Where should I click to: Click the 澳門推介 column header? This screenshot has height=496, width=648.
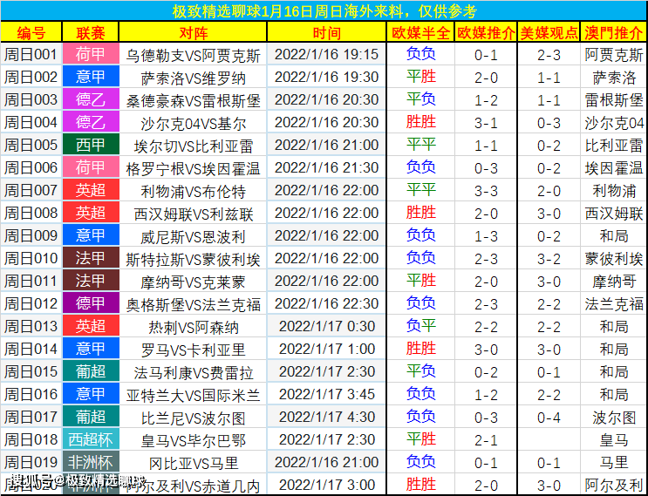coord(613,33)
